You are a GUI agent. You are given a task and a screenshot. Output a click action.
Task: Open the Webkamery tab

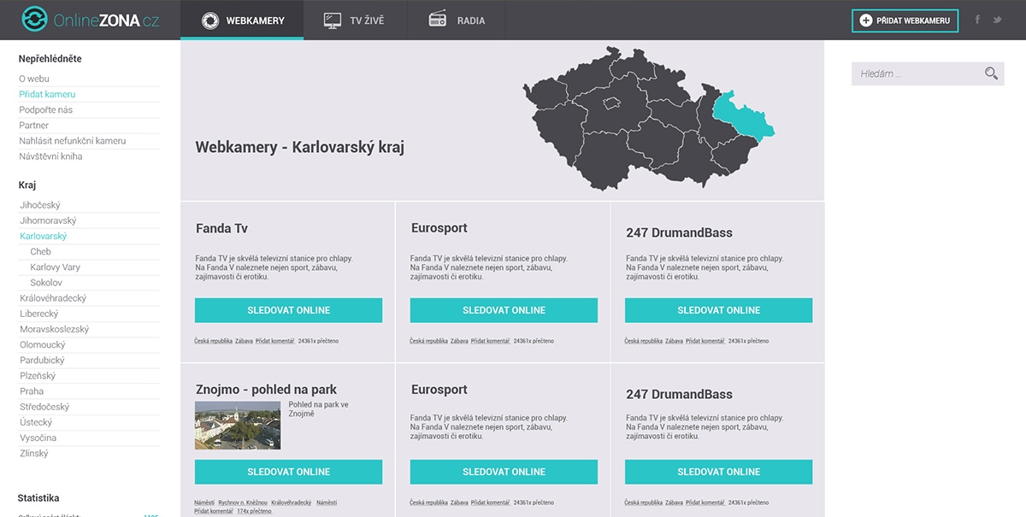242,20
